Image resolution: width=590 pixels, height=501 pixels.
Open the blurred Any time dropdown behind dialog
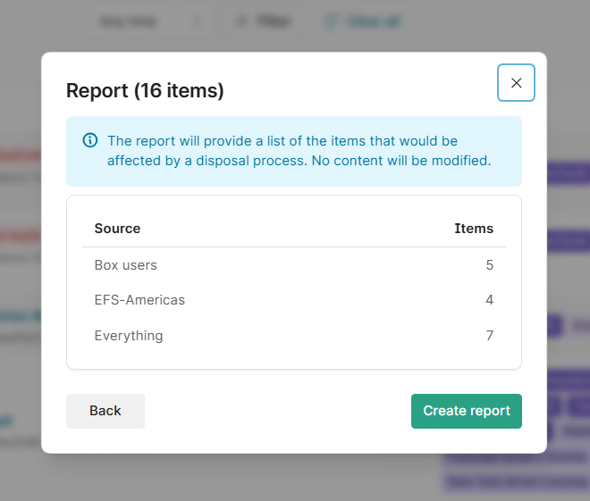click(x=147, y=21)
